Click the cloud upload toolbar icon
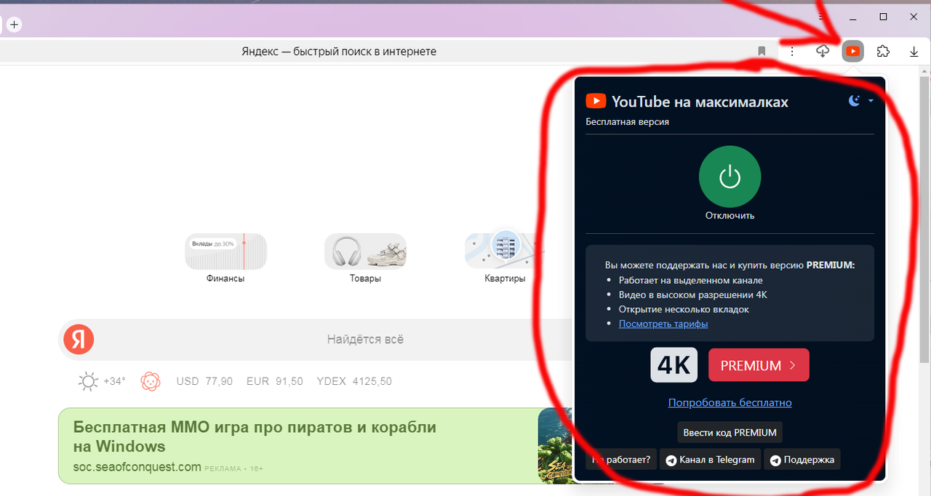The image size is (931, 496). pyautogui.click(x=823, y=52)
